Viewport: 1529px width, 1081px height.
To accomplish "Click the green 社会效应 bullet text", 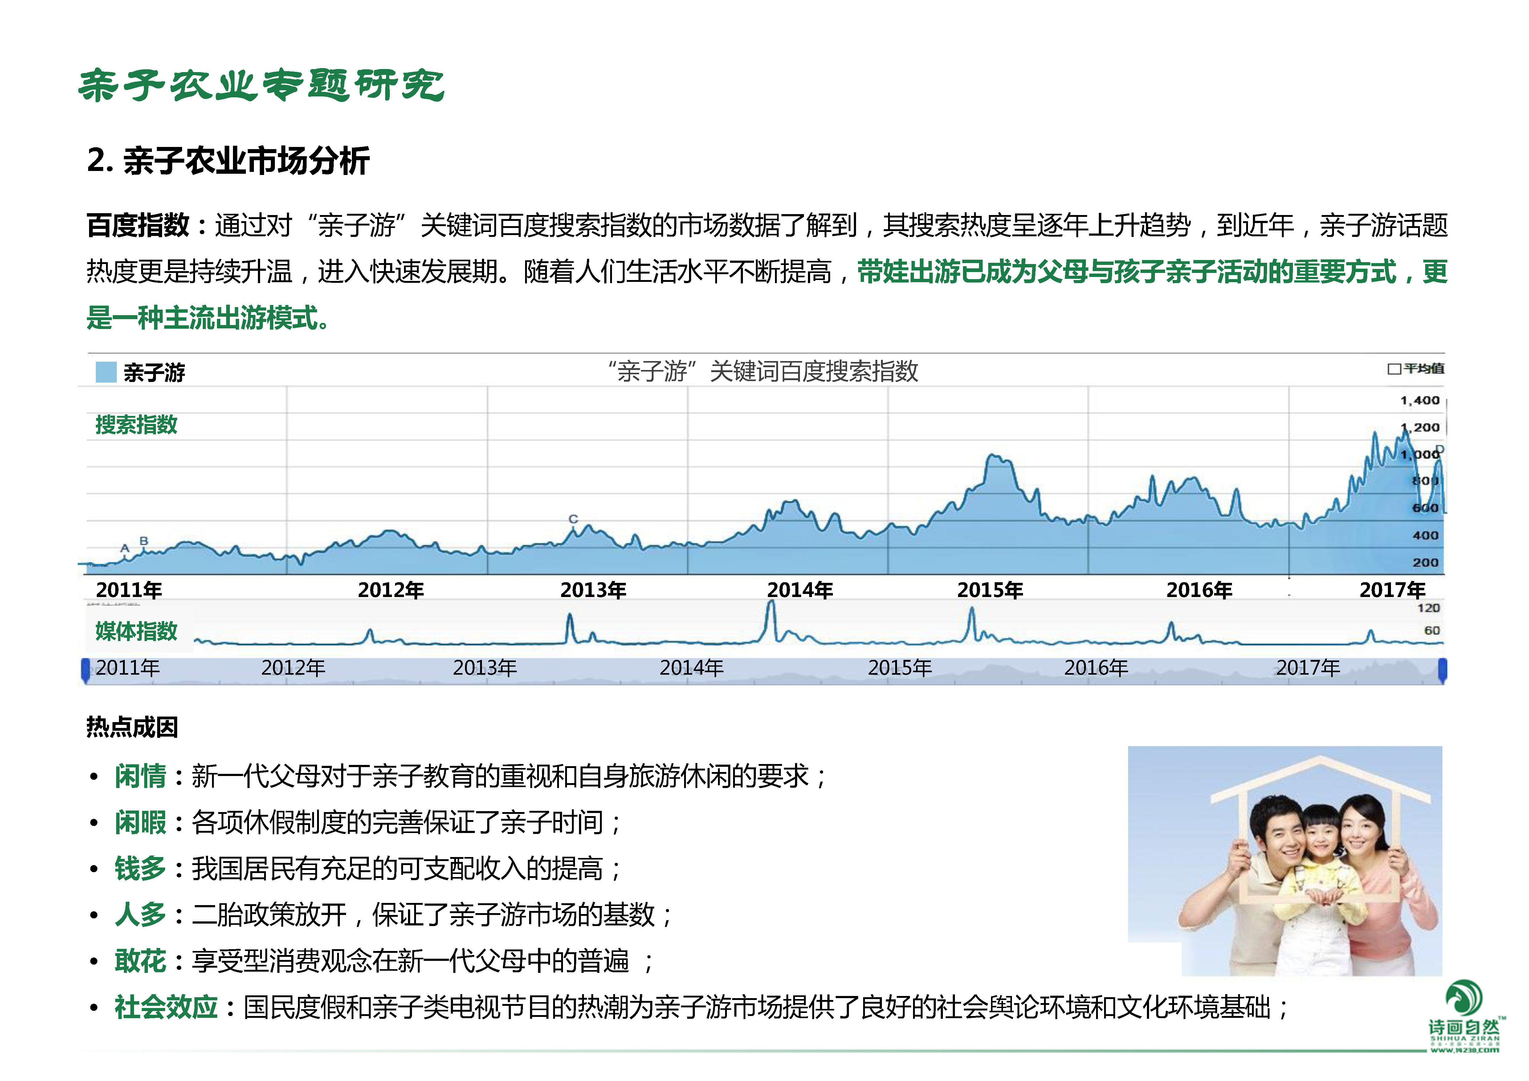I will pos(166,1007).
